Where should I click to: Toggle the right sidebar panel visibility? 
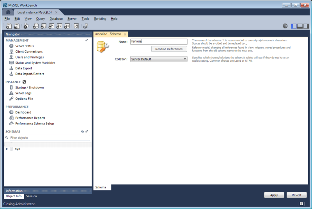coord(306,26)
